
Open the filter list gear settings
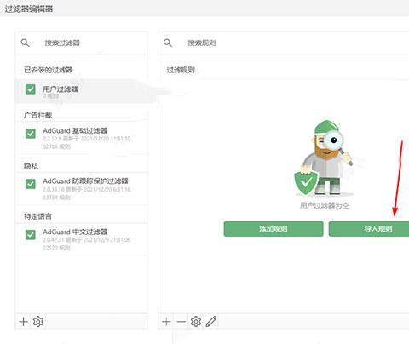click(x=38, y=322)
